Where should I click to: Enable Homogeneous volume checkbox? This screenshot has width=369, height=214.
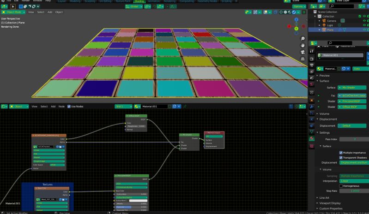point(341,186)
